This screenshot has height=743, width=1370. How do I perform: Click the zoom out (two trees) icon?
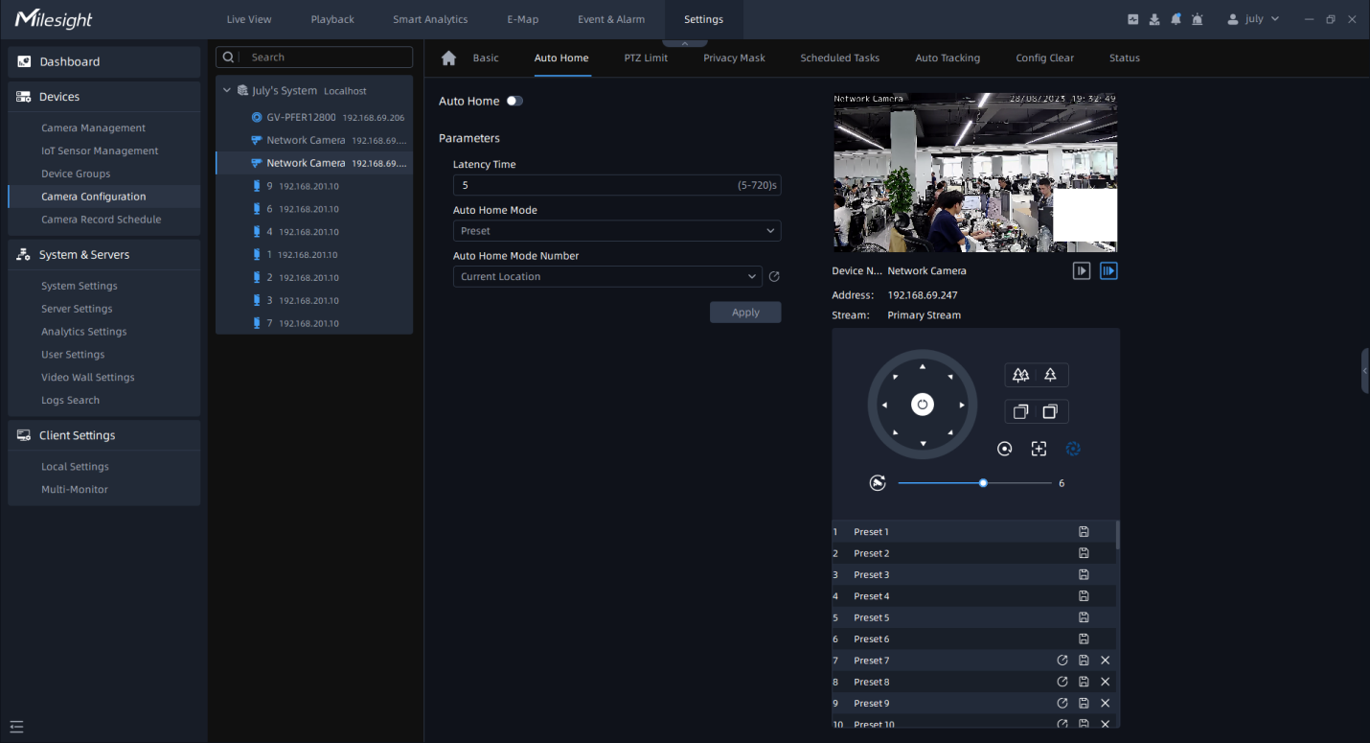(x=1020, y=375)
